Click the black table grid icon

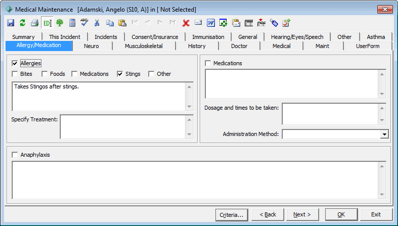(249, 23)
